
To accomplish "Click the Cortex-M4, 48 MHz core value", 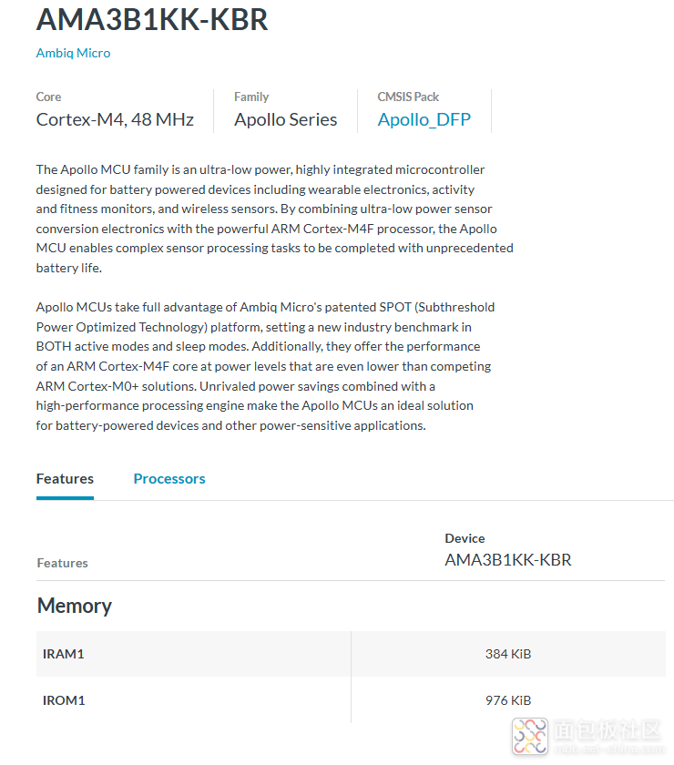I will [x=115, y=119].
